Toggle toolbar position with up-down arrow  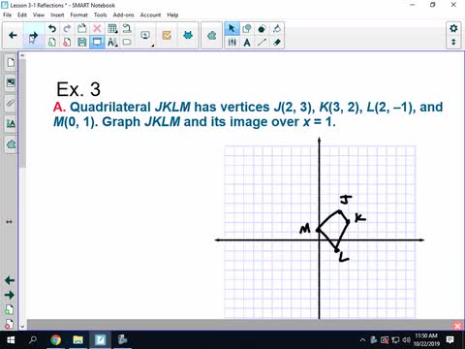point(453,42)
